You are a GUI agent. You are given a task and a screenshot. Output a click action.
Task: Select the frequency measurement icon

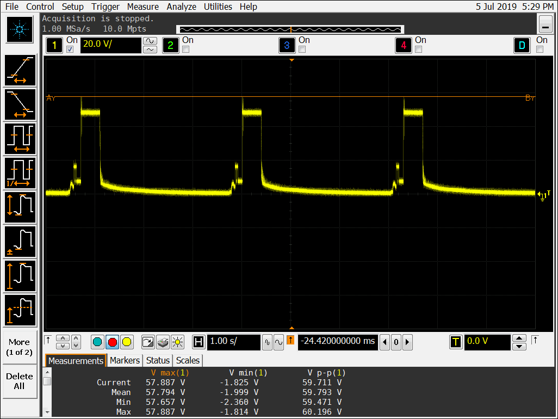[x=20, y=173]
